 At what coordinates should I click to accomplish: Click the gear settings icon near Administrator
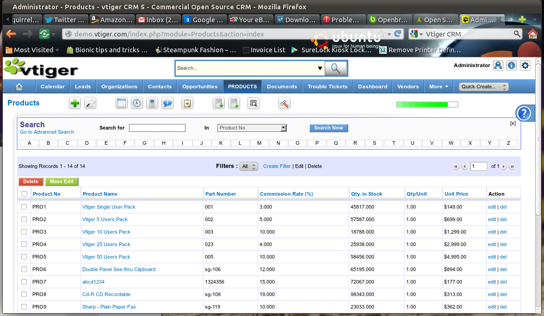click(x=525, y=66)
